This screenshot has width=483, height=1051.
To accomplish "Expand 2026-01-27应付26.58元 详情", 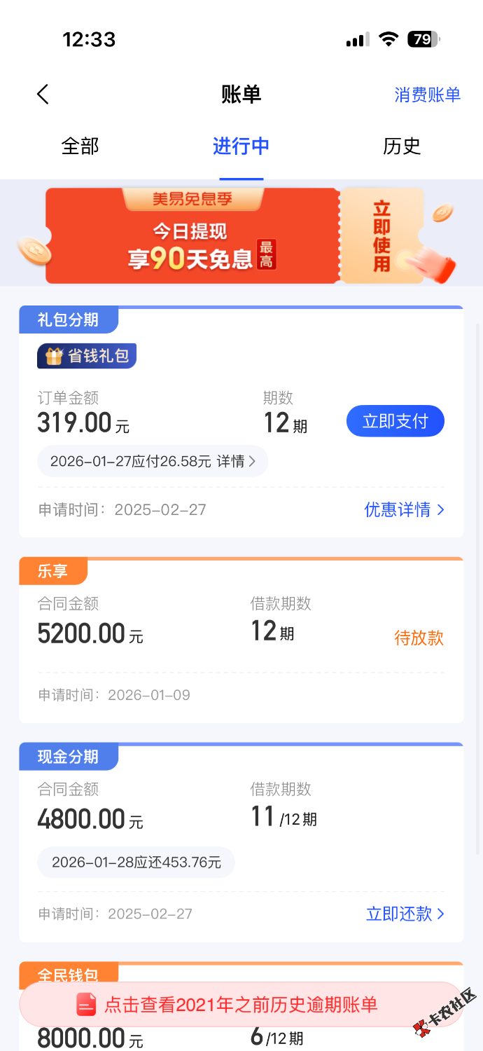I will click(153, 461).
